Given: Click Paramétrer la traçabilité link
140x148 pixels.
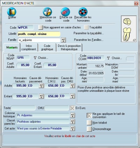Looking at the screenshot, I should (89, 33).
